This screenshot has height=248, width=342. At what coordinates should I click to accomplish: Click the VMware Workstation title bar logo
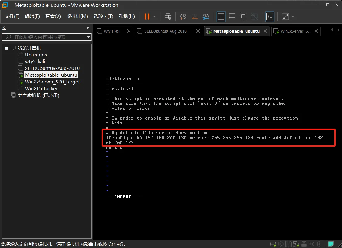(x=5, y=5)
